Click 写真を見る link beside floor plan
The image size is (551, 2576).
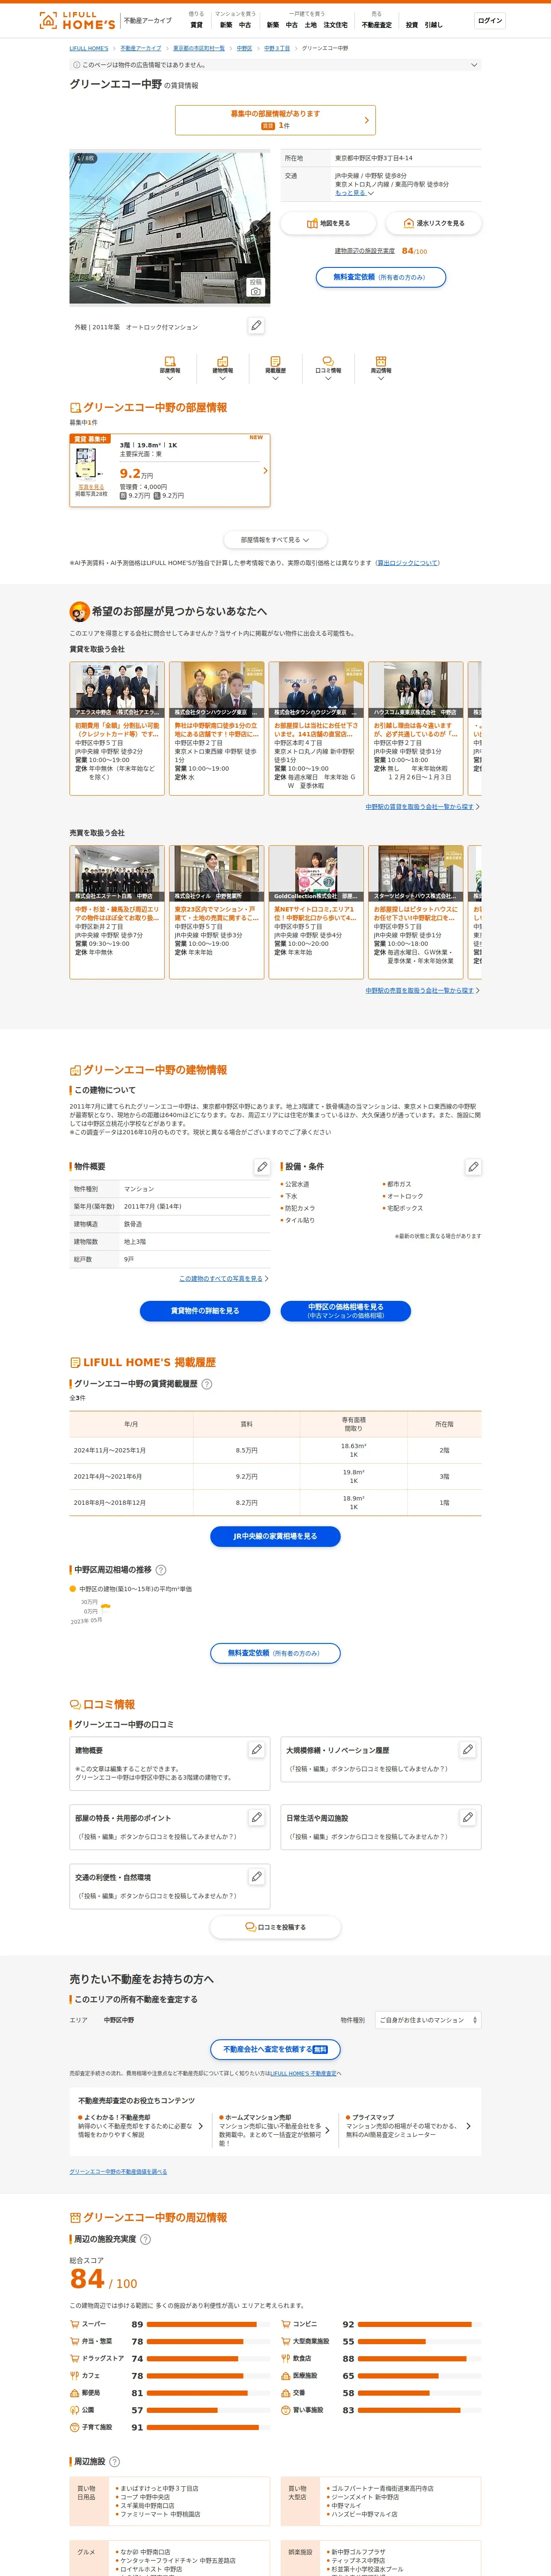coord(91,487)
